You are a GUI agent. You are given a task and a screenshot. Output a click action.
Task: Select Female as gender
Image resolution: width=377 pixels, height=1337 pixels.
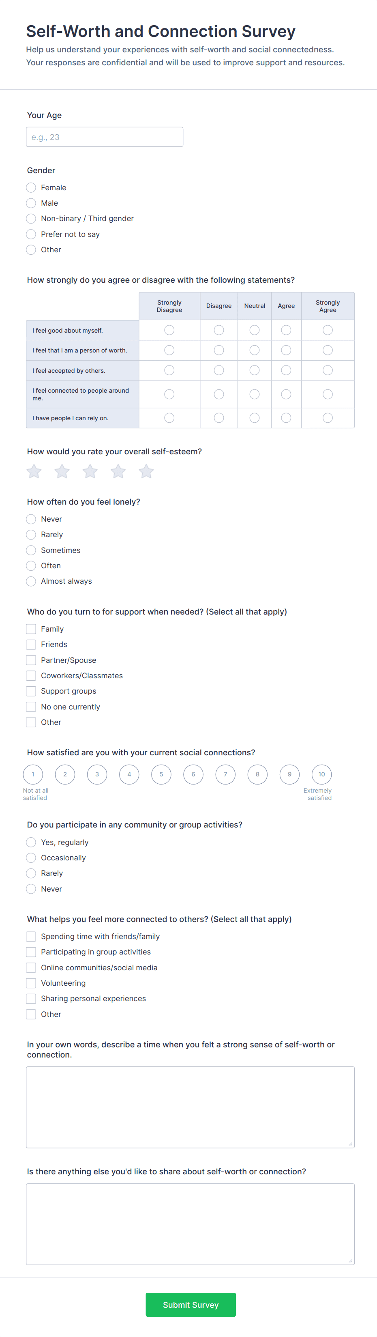point(31,187)
